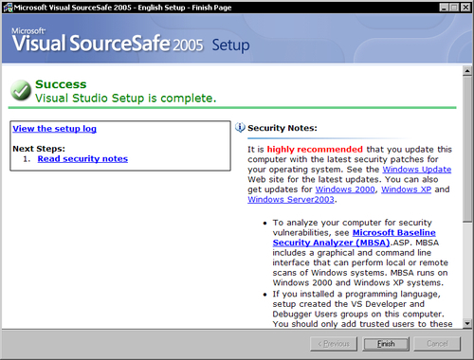Click the green success checkmark icon
The height and width of the screenshot is (360, 474).
pos(21,90)
